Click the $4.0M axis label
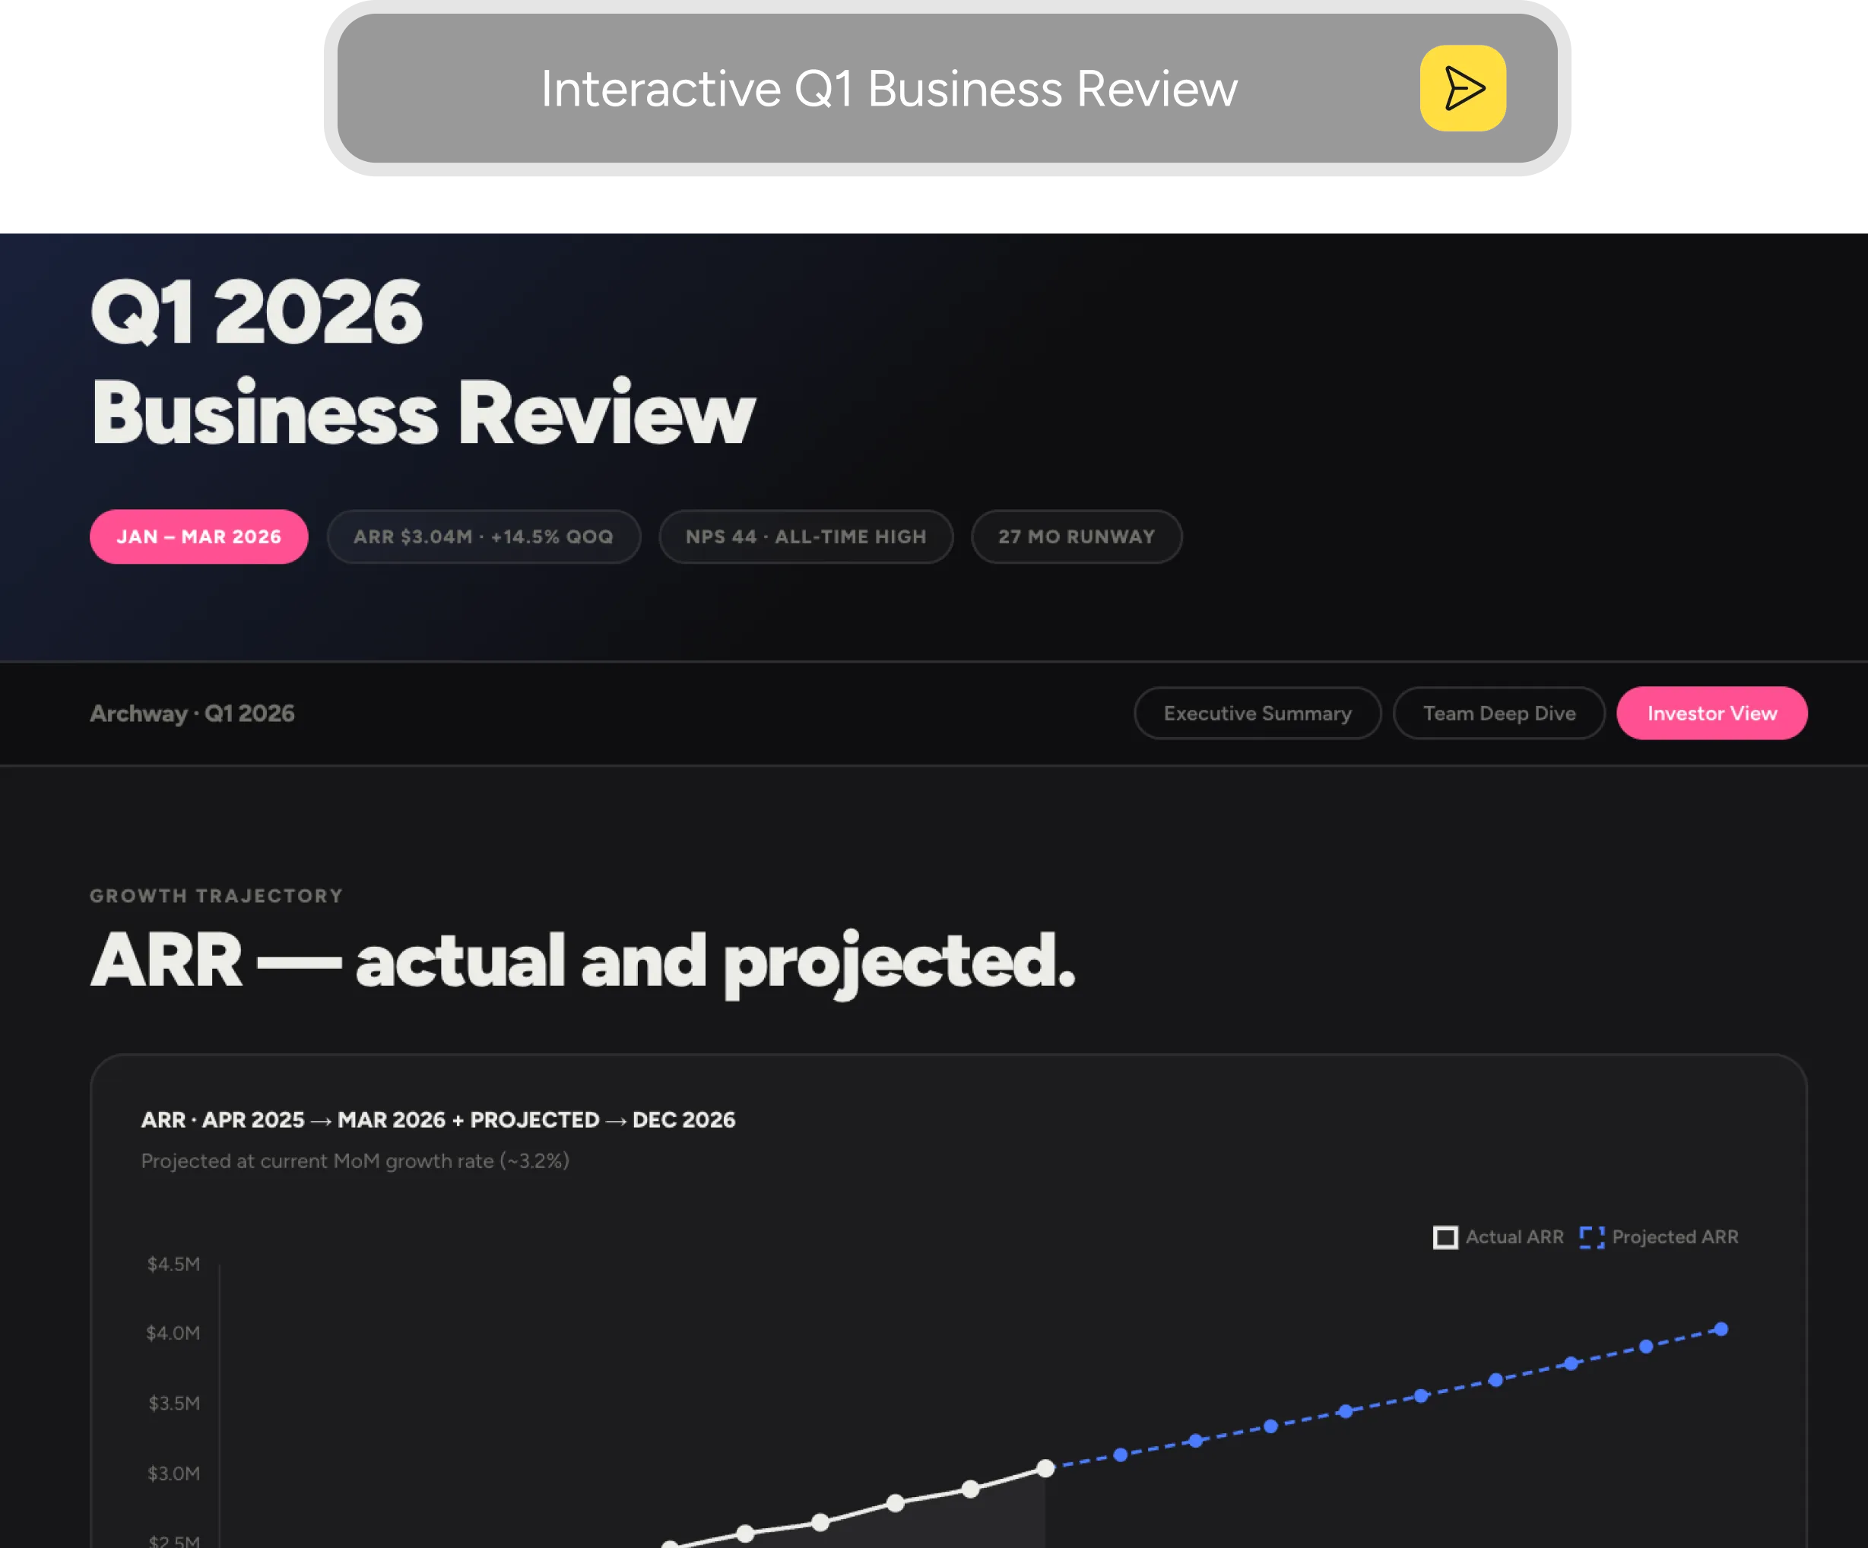1868x1548 pixels. click(173, 1333)
